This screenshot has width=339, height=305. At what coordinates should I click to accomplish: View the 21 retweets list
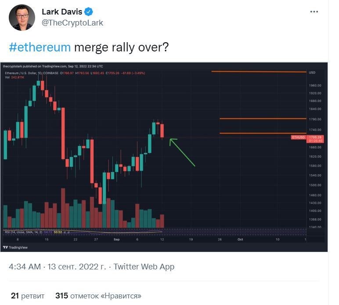pos(27,296)
